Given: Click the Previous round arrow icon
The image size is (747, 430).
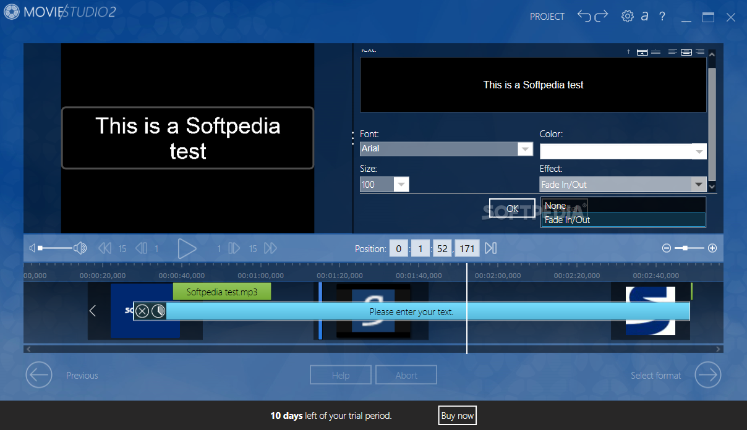Looking at the screenshot, I should click(x=39, y=375).
